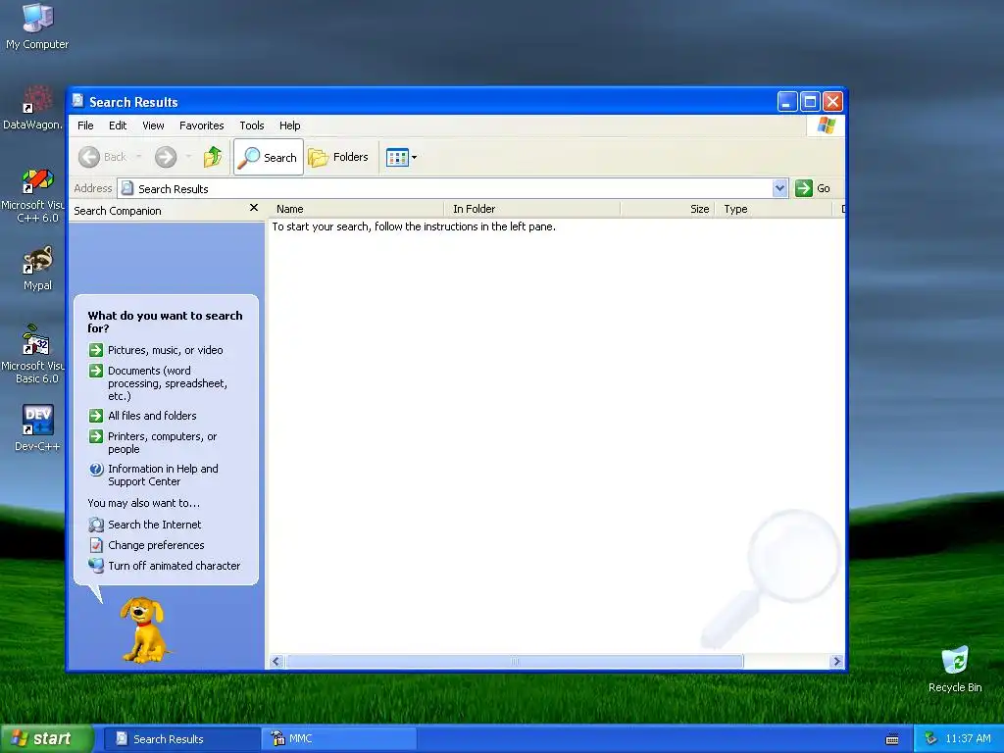Open Change preferences option

point(156,545)
